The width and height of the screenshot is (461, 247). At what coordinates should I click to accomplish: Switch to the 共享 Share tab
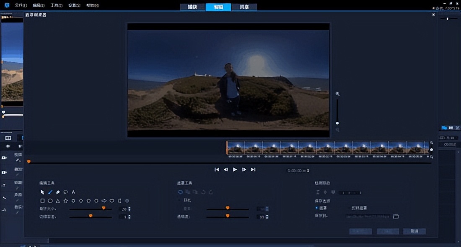tap(244, 7)
